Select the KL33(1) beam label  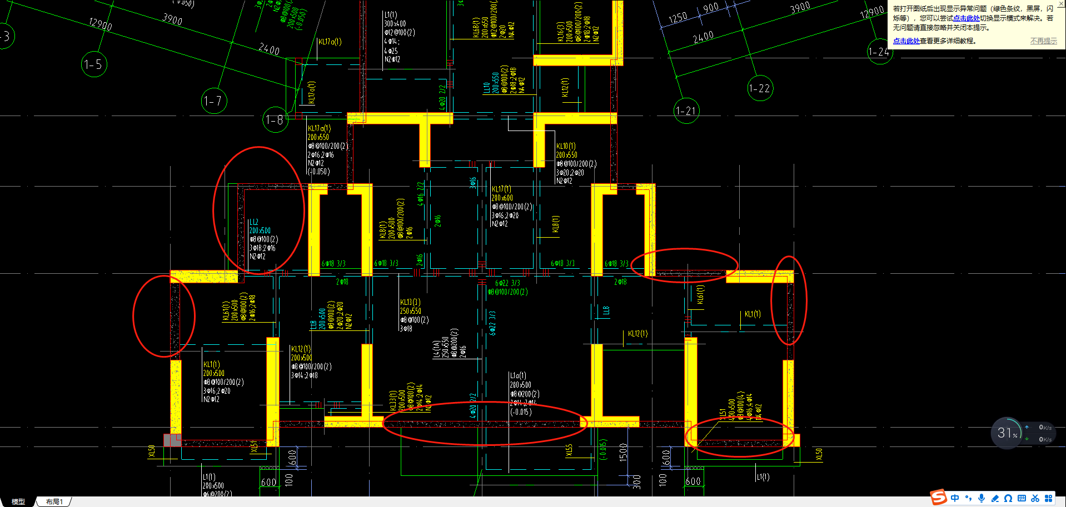tap(393, 400)
